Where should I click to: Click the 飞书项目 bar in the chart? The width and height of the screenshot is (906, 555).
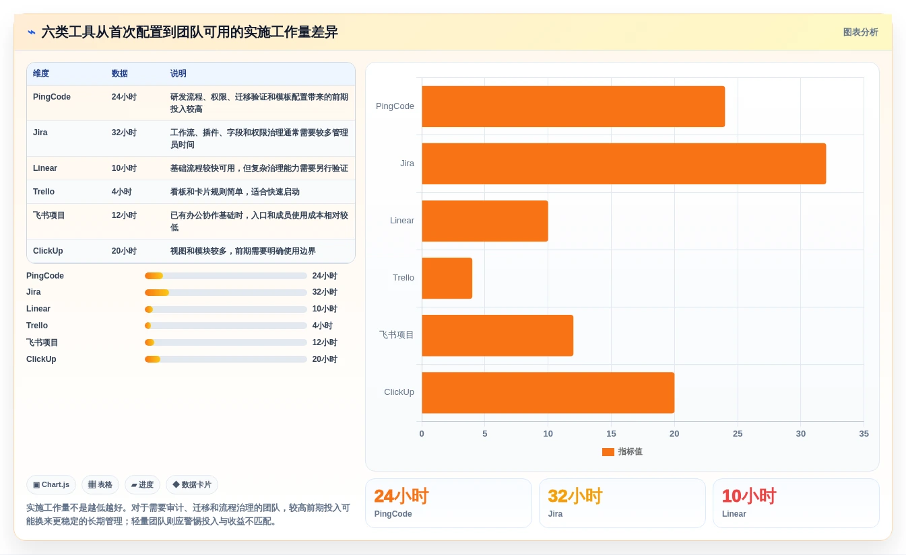tap(498, 335)
